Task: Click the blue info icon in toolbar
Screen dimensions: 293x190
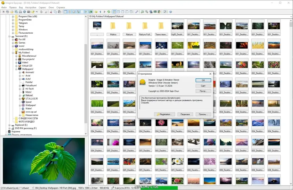Action: 25,12
